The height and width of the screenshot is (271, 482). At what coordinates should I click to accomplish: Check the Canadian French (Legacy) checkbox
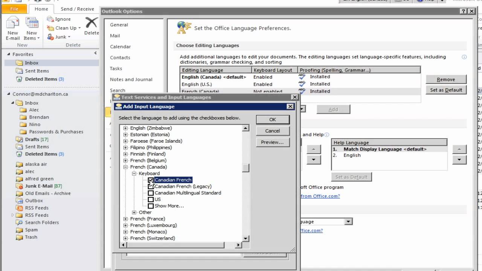point(151,186)
